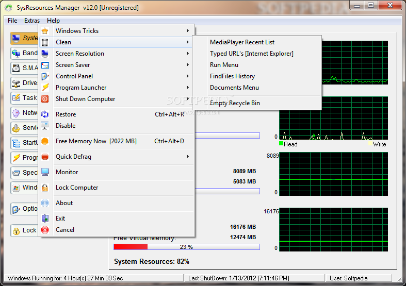
Task: Open the Specs sidebar button
Action: tap(25, 173)
